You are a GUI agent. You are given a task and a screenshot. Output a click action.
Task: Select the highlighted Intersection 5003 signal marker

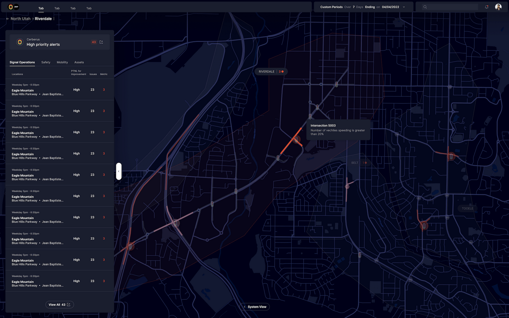click(x=296, y=139)
